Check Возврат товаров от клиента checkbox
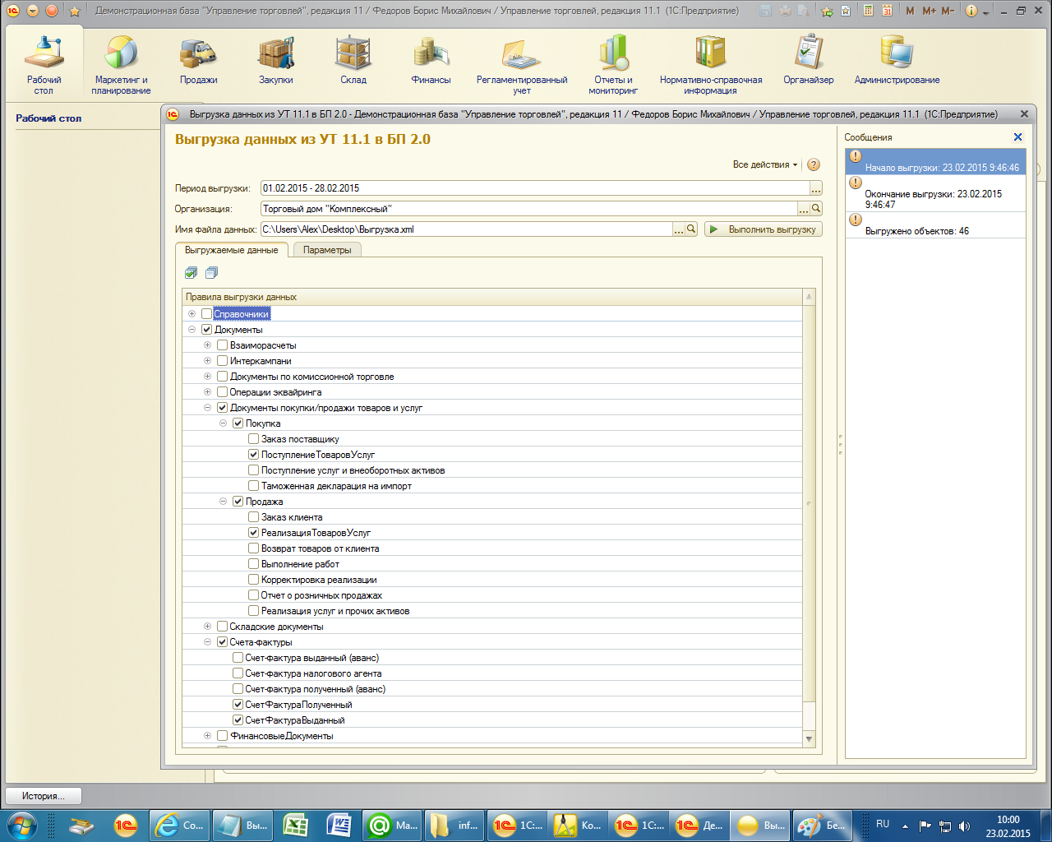The width and height of the screenshot is (1052, 842). [x=254, y=548]
